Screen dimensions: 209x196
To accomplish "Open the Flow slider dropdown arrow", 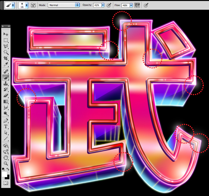I will pos(131,5).
